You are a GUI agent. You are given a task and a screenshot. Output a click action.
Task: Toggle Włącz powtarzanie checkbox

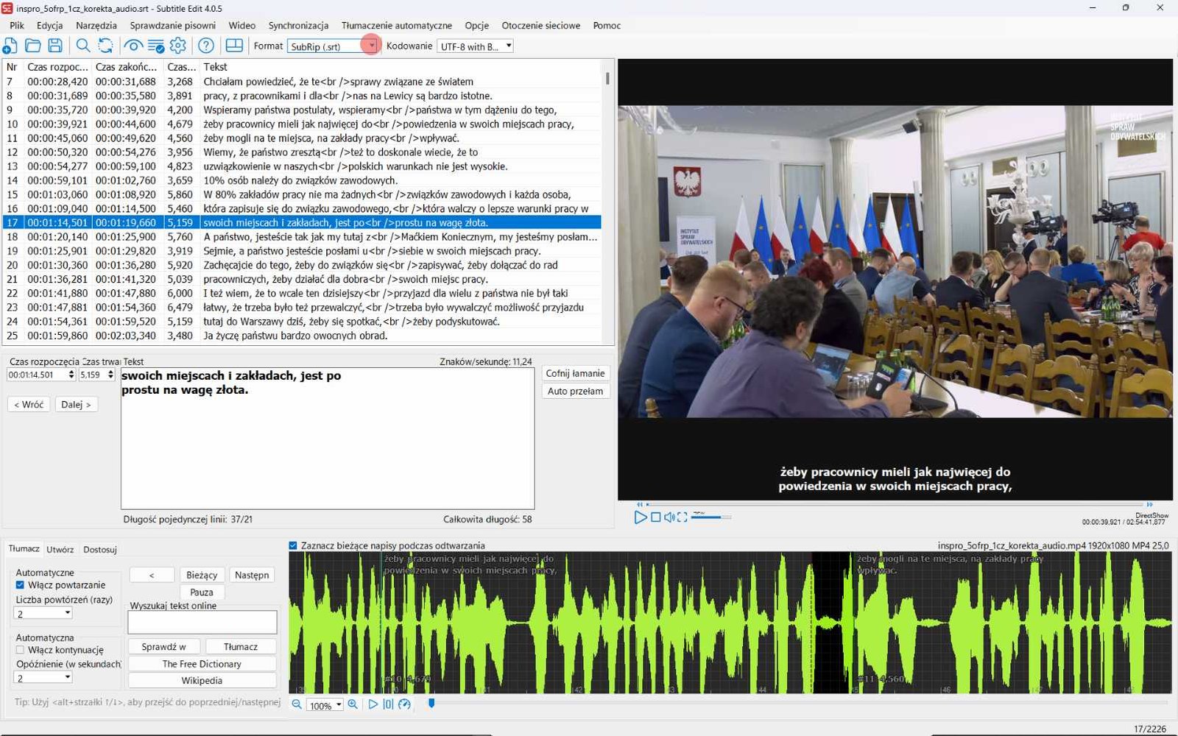click(20, 585)
